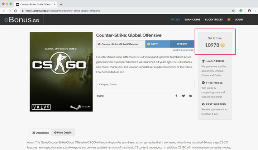Switch to the More Details tab
Image resolution: width=258 pixels, height=150 pixels.
[x=63, y=132]
